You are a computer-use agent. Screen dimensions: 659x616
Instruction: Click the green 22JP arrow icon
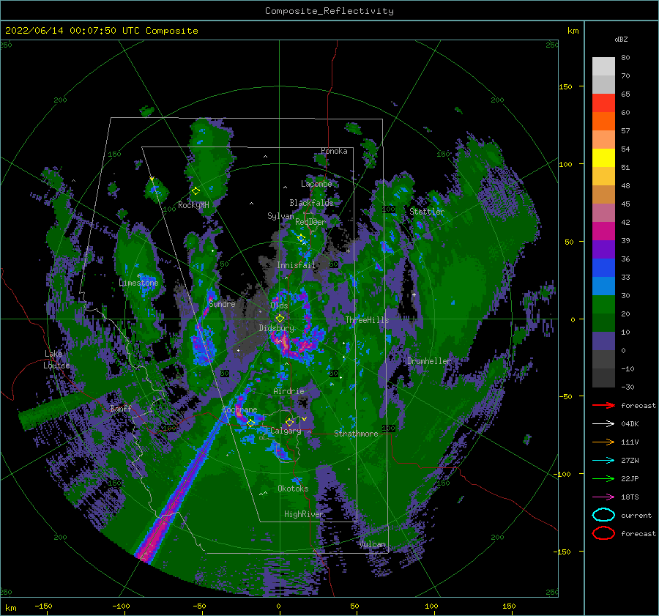click(x=603, y=478)
